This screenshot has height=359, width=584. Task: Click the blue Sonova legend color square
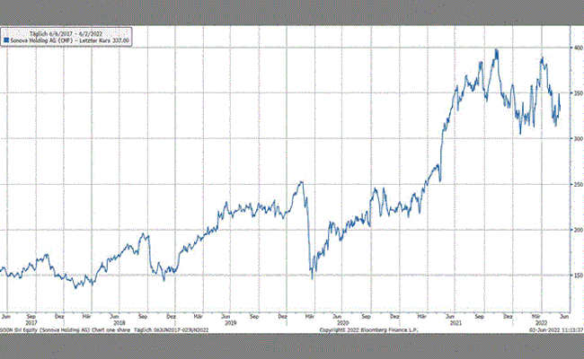4,39
